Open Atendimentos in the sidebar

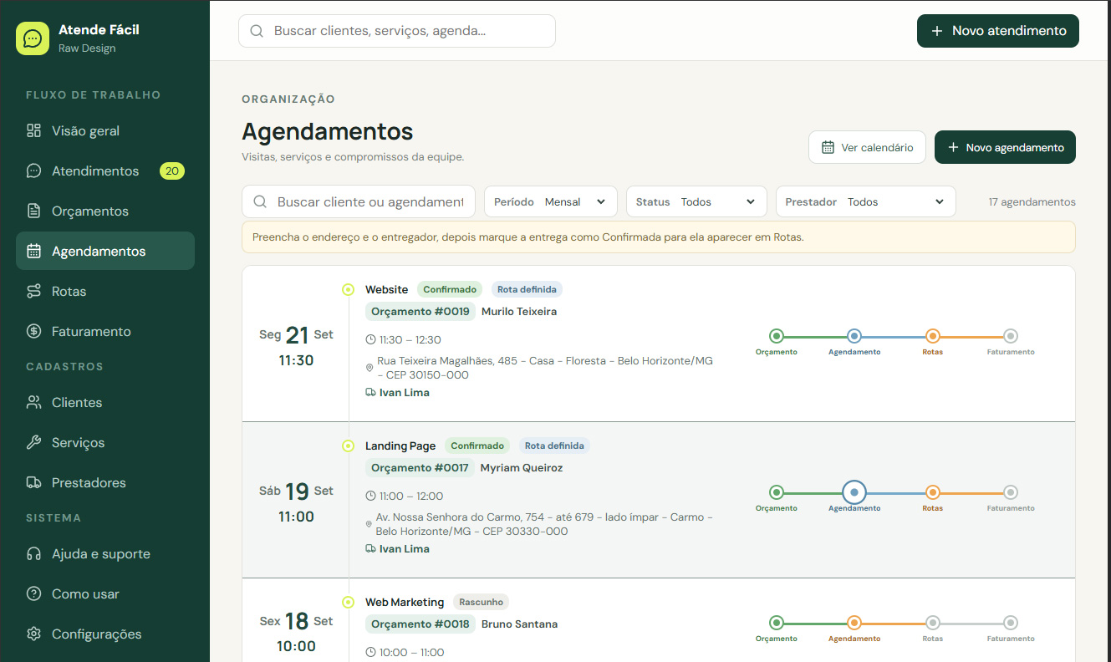tap(105, 171)
